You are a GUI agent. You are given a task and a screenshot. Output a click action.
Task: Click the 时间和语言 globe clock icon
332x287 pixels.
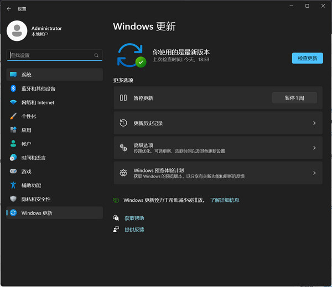coord(13,158)
